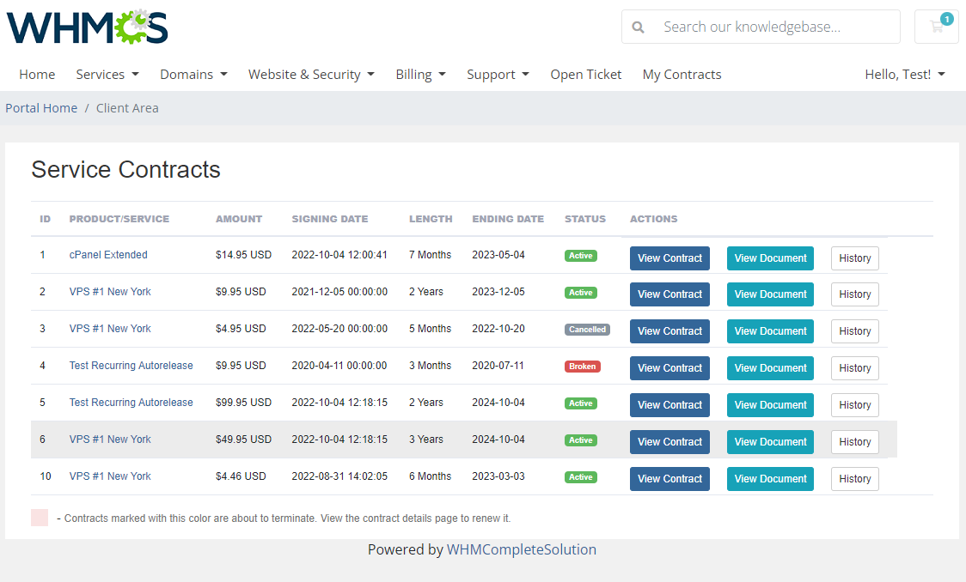Click the WHMCS logo

coord(87,27)
